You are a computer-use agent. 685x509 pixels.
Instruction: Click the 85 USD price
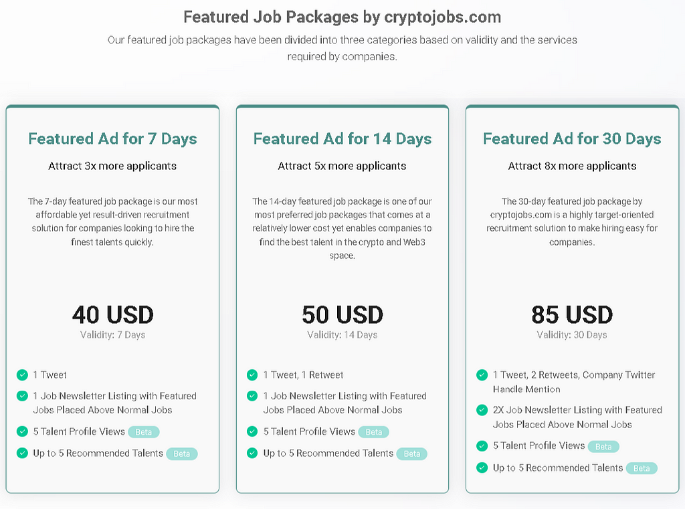point(572,314)
